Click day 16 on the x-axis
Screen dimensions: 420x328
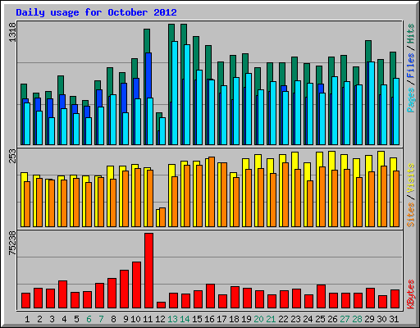(x=209, y=319)
